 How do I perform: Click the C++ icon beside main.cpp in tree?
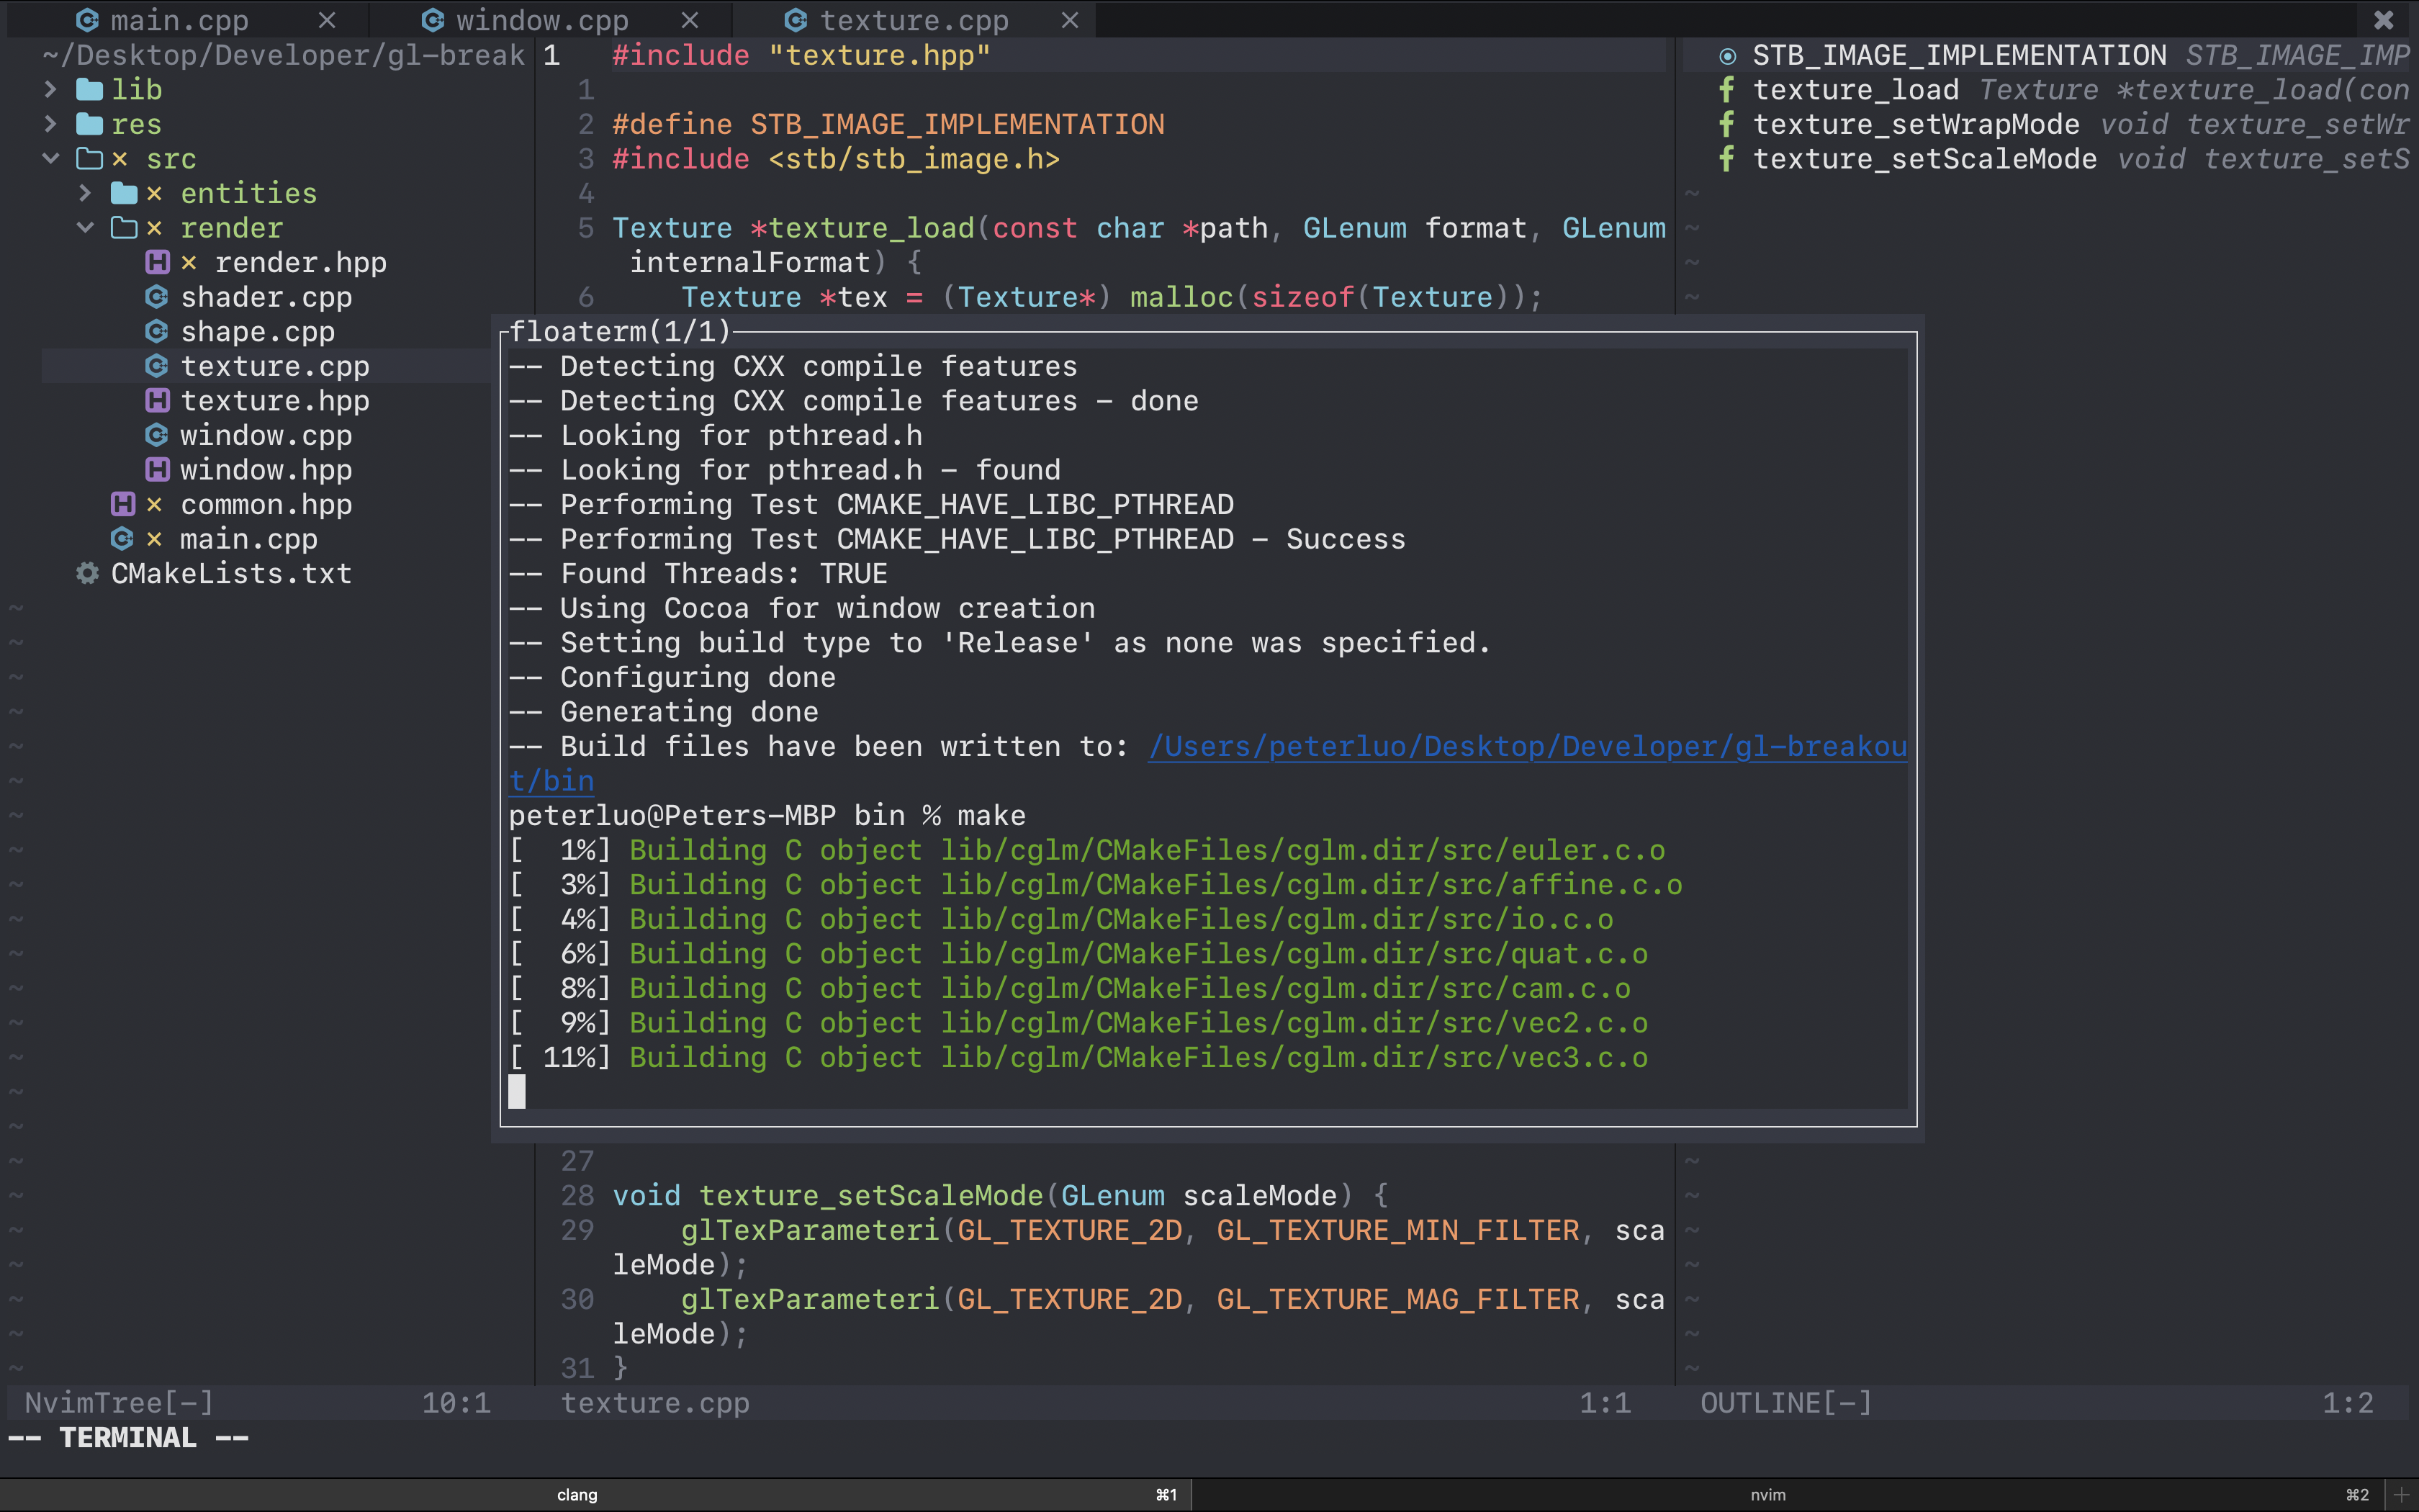(123, 539)
